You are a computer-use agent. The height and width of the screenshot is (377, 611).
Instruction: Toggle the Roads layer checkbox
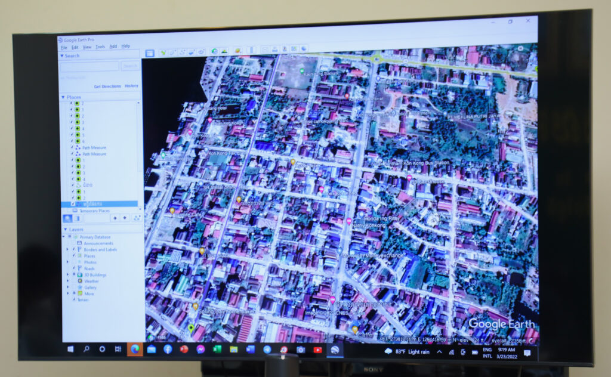[x=73, y=268]
